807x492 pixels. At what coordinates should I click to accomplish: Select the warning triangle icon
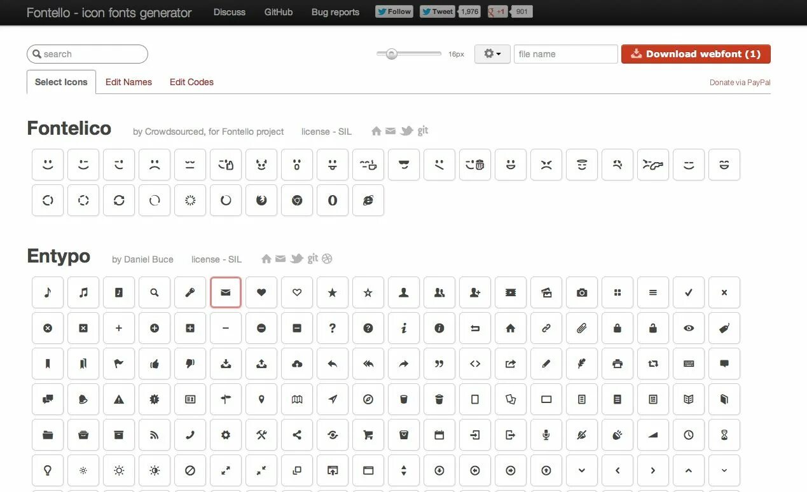click(119, 399)
